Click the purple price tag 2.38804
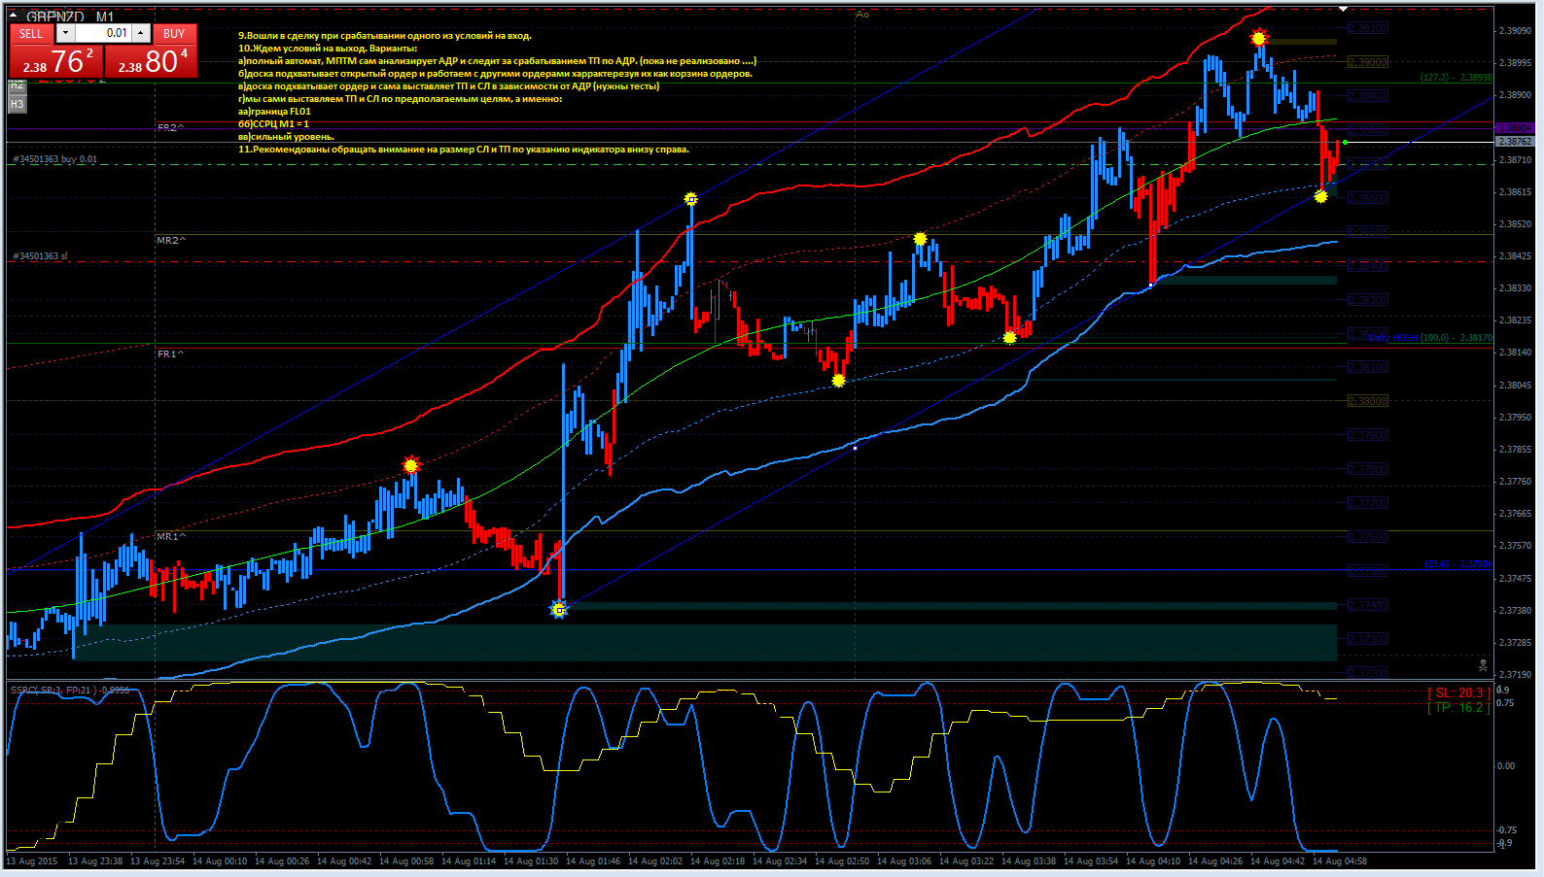 [x=1515, y=128]
